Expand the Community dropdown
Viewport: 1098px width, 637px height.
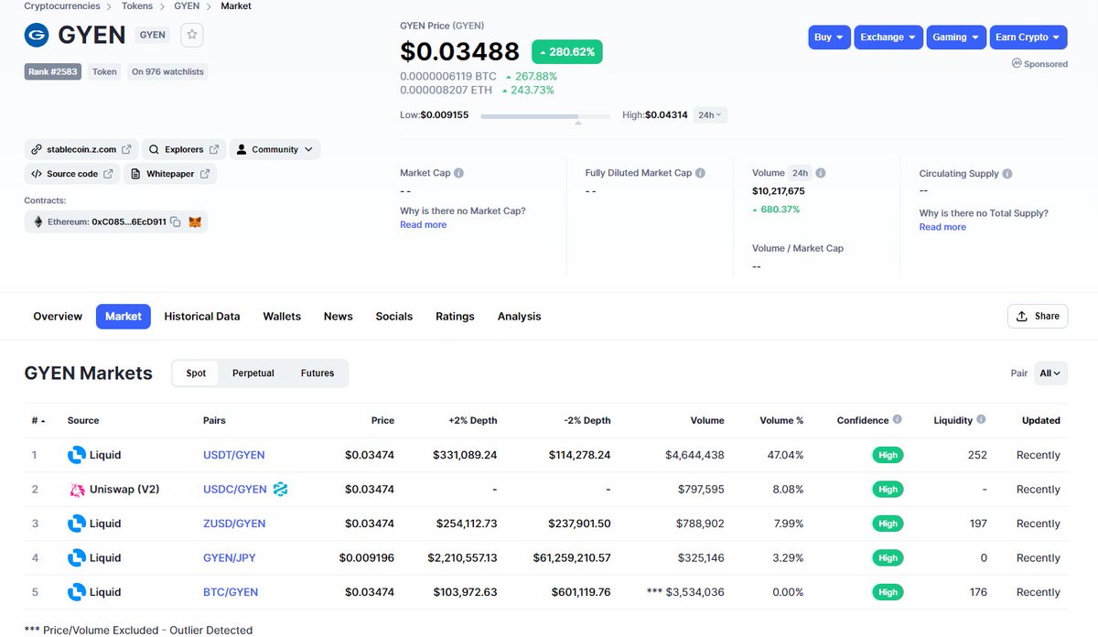coord(274,149)
